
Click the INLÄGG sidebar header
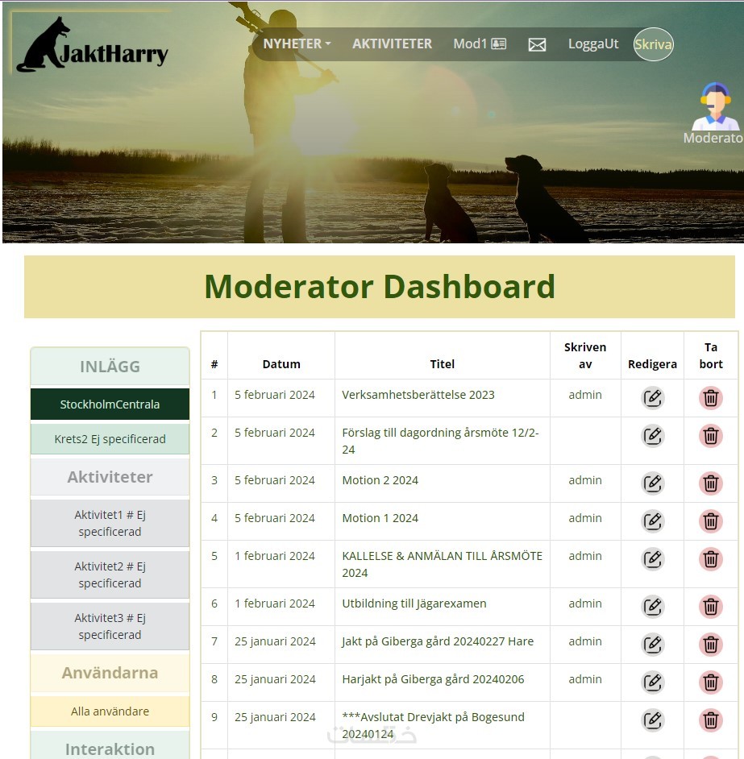tap(110, 367)
